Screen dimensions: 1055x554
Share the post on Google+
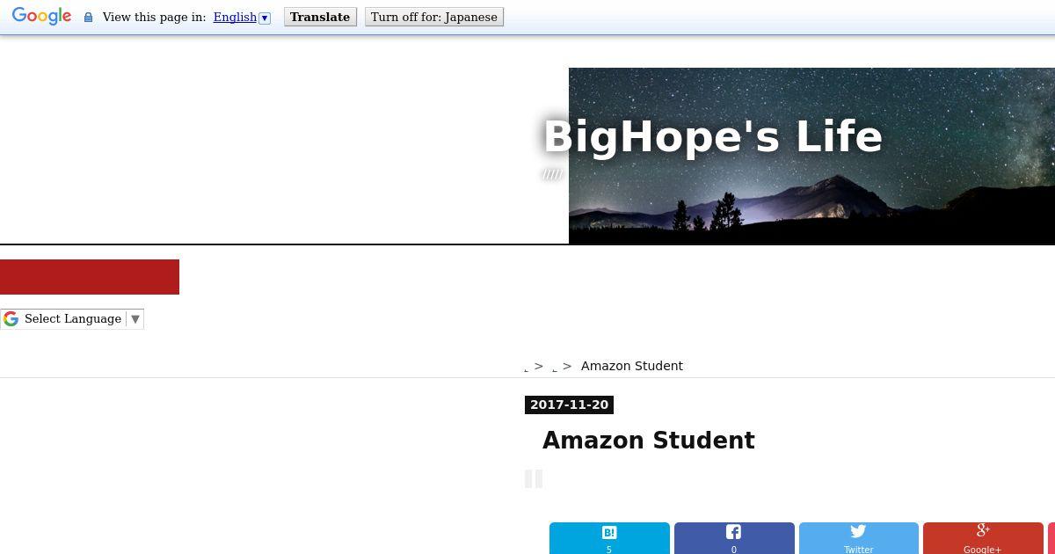pyautogui.click(x=983, y=538)
